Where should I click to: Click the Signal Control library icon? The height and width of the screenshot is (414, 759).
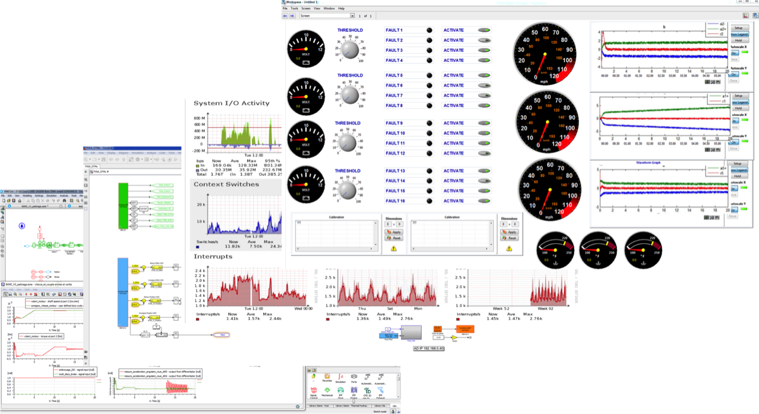(315, 390)
